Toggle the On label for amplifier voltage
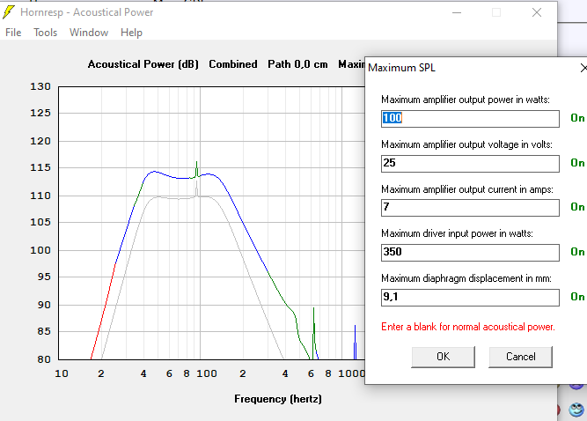Viewport: 587px width, 421px height. pos(577,163)
